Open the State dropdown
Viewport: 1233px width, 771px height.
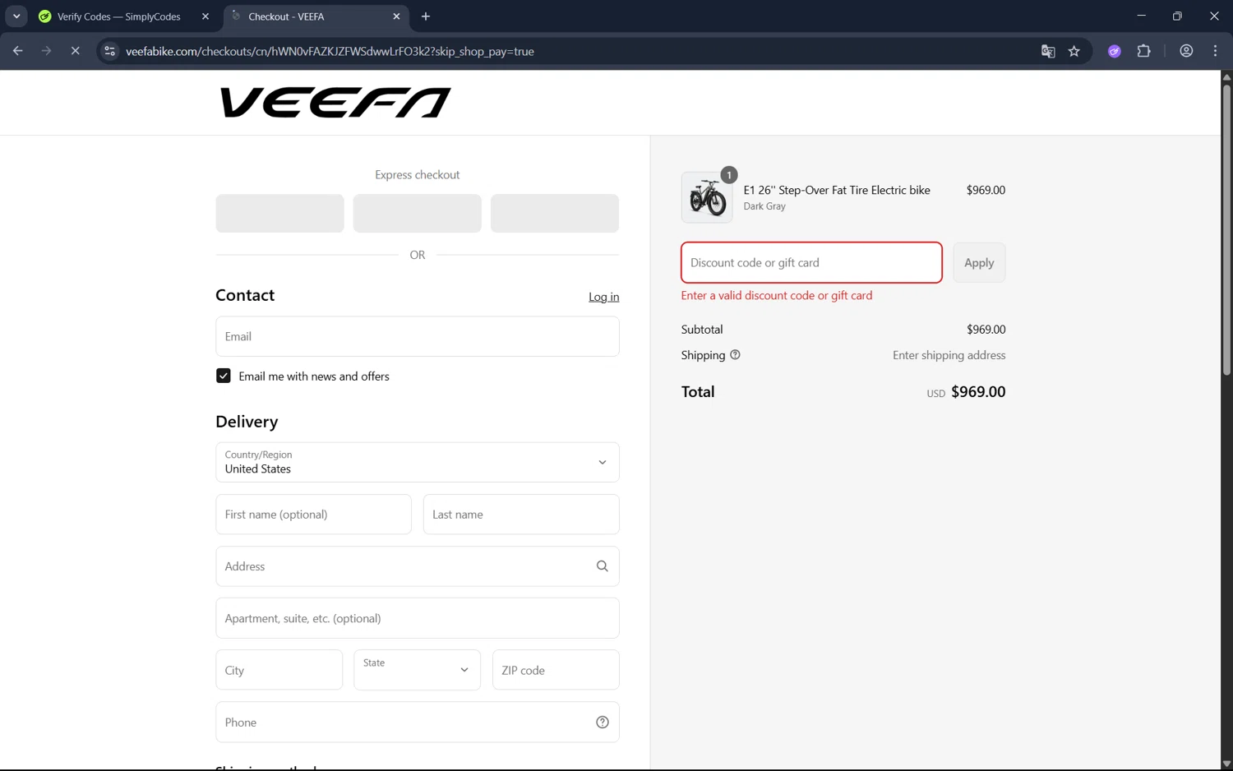click(x=418, y=670)
